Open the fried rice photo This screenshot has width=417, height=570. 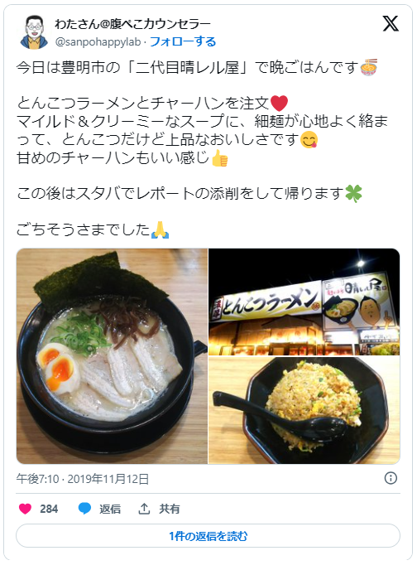[304, 410]
